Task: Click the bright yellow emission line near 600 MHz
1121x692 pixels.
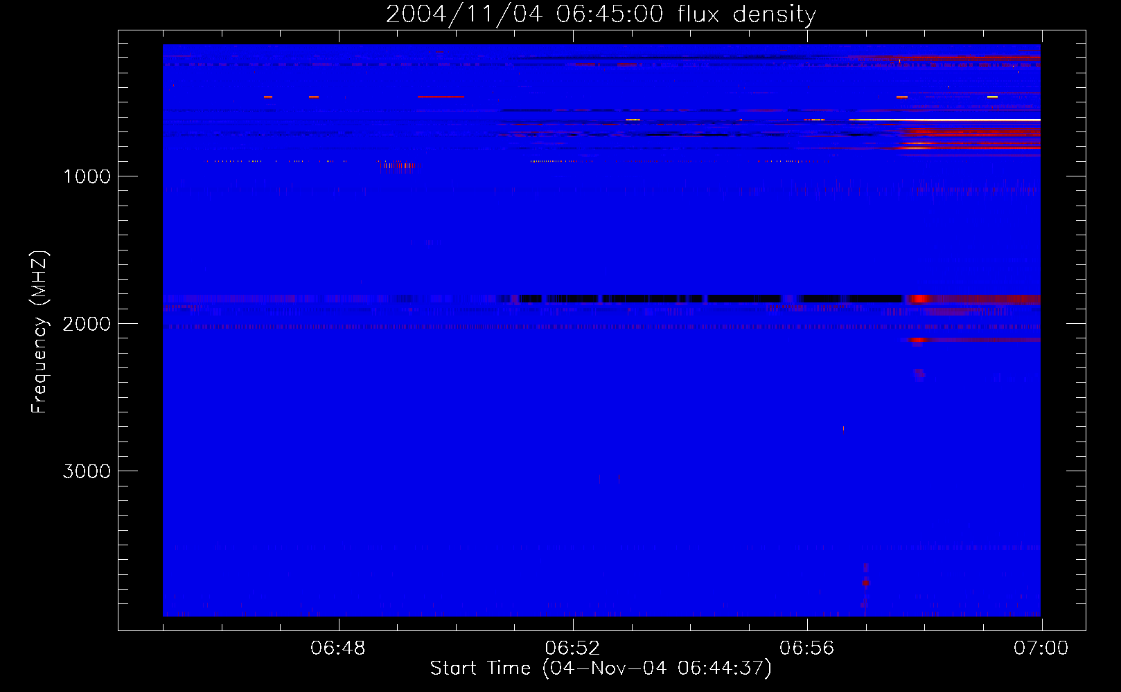Action: point(946,120)
